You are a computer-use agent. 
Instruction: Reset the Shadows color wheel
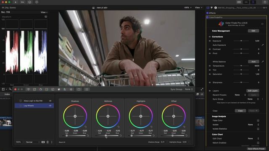coord(85,127)
